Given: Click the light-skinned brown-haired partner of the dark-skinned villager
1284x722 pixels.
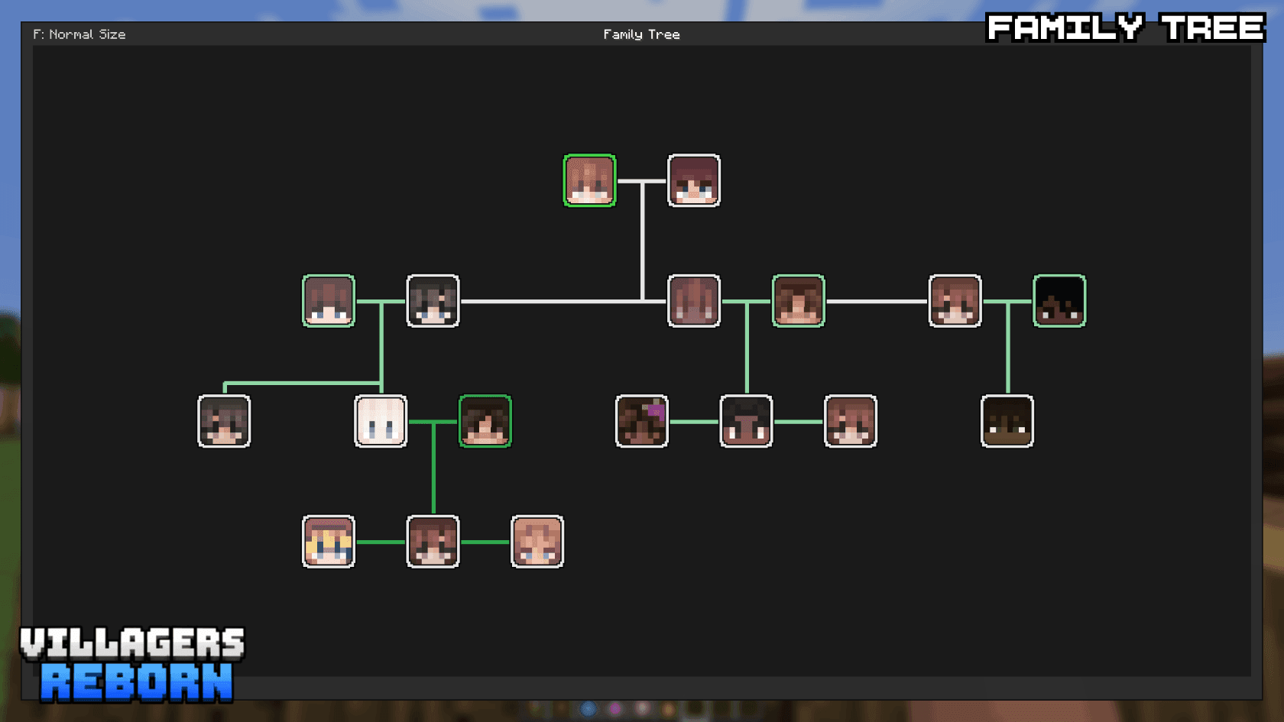Looking at the screenshot, I should [x=851, y=421].
